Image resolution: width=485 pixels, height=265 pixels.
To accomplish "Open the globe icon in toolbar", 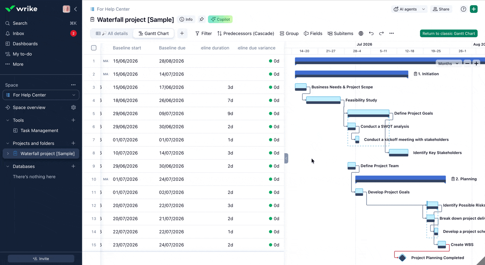I will click(x=361, y=33).
